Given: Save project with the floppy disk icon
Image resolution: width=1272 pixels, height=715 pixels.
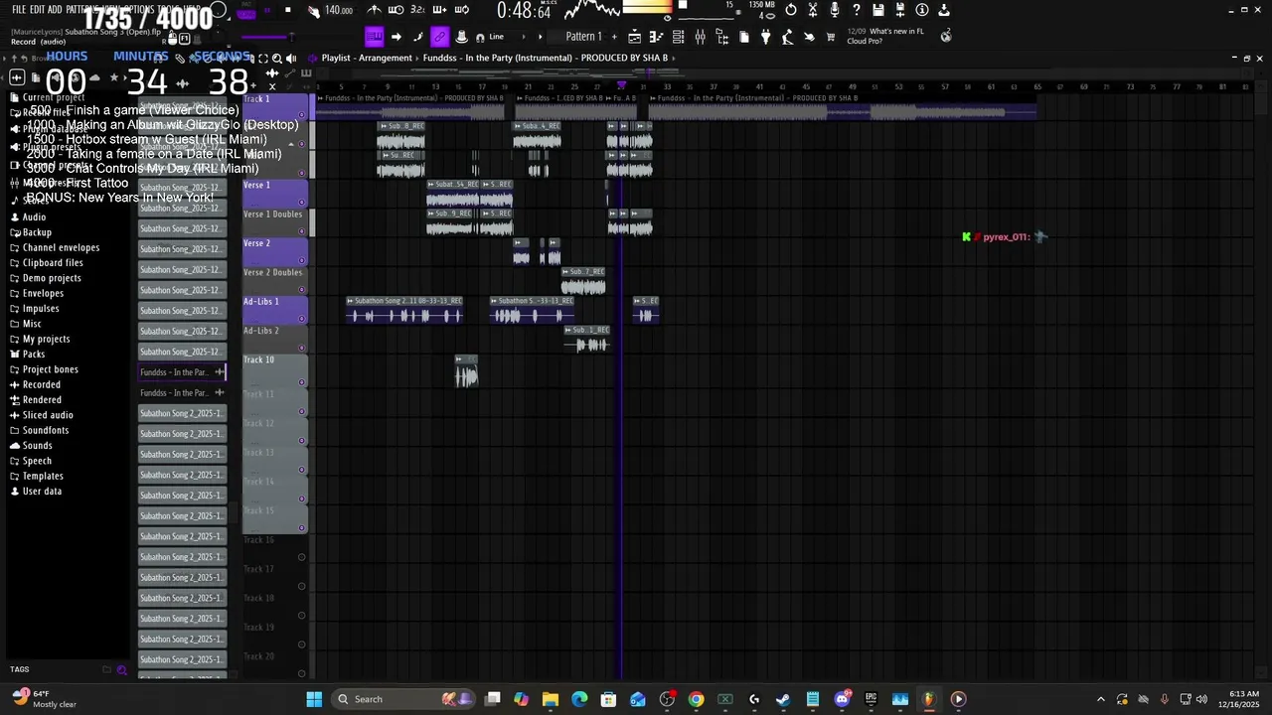Looking at the screenshot, I should tap(878, 10).
